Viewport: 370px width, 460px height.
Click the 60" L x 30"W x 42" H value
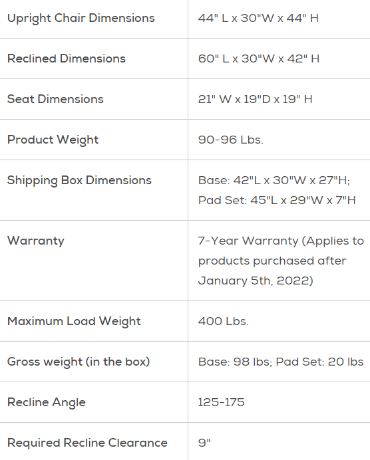pos(259,58)
